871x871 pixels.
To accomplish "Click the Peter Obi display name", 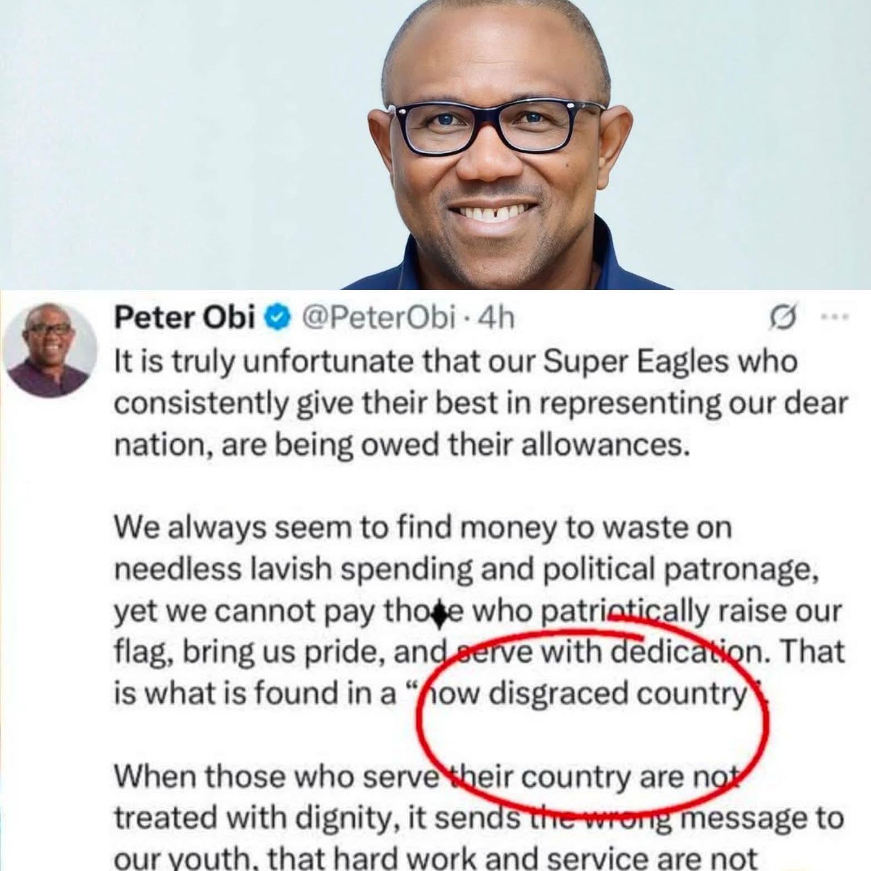I will pyautogui.click(x=185, y=319).
